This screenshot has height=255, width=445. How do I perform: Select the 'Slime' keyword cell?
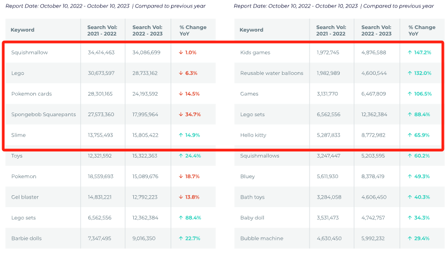click(18, 135)
